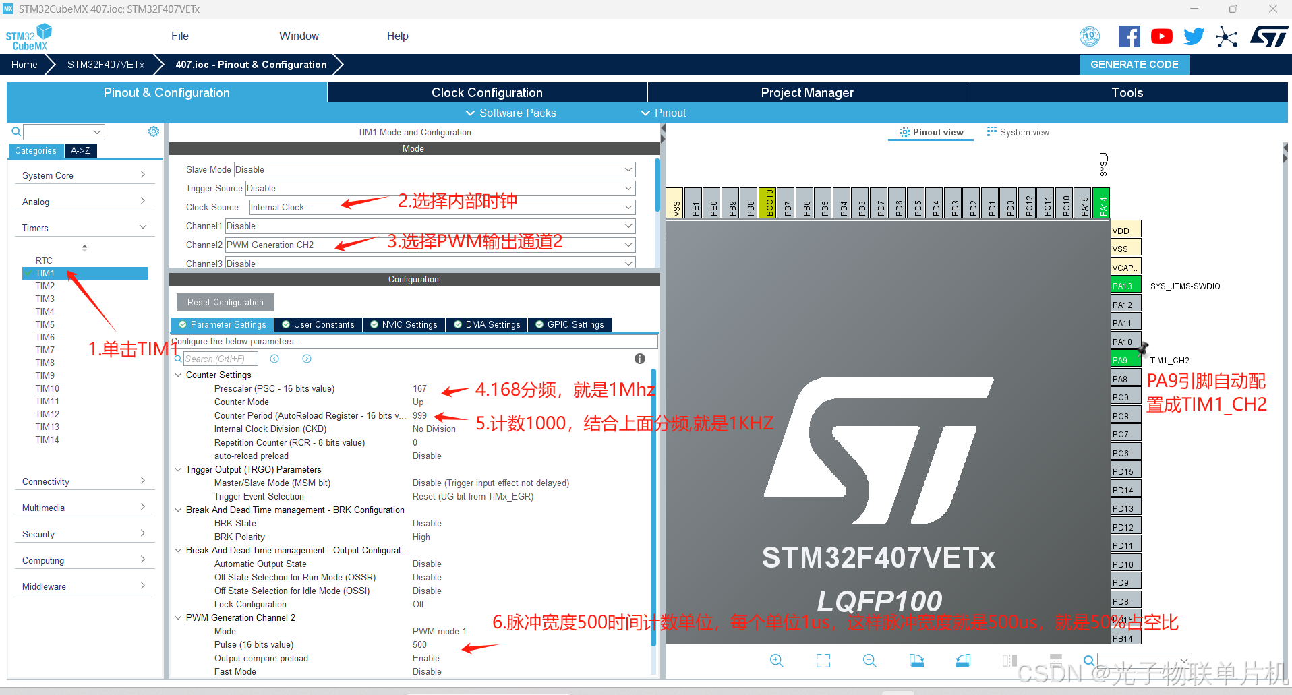
Task: Rotate the chip view clockwise
Action: point(916,661)
